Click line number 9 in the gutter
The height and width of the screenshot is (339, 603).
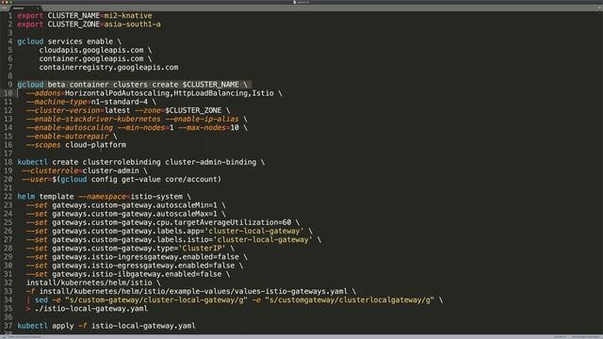coord(9,85)
